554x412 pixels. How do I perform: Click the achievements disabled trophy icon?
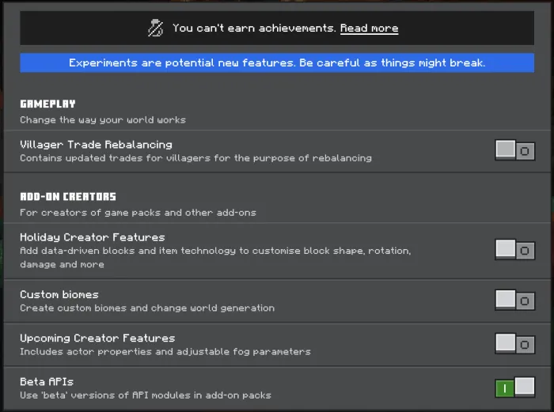[155, 28]
